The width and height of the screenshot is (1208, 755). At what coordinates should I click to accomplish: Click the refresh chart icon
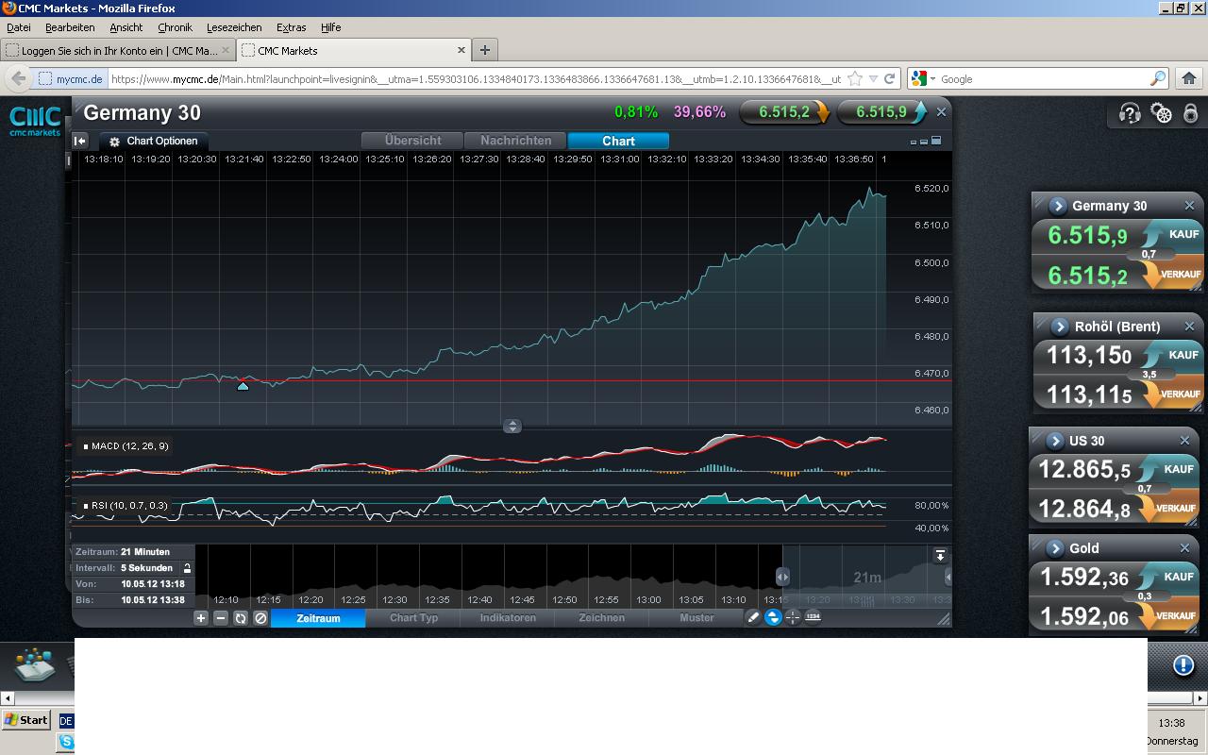click(241, 618)
